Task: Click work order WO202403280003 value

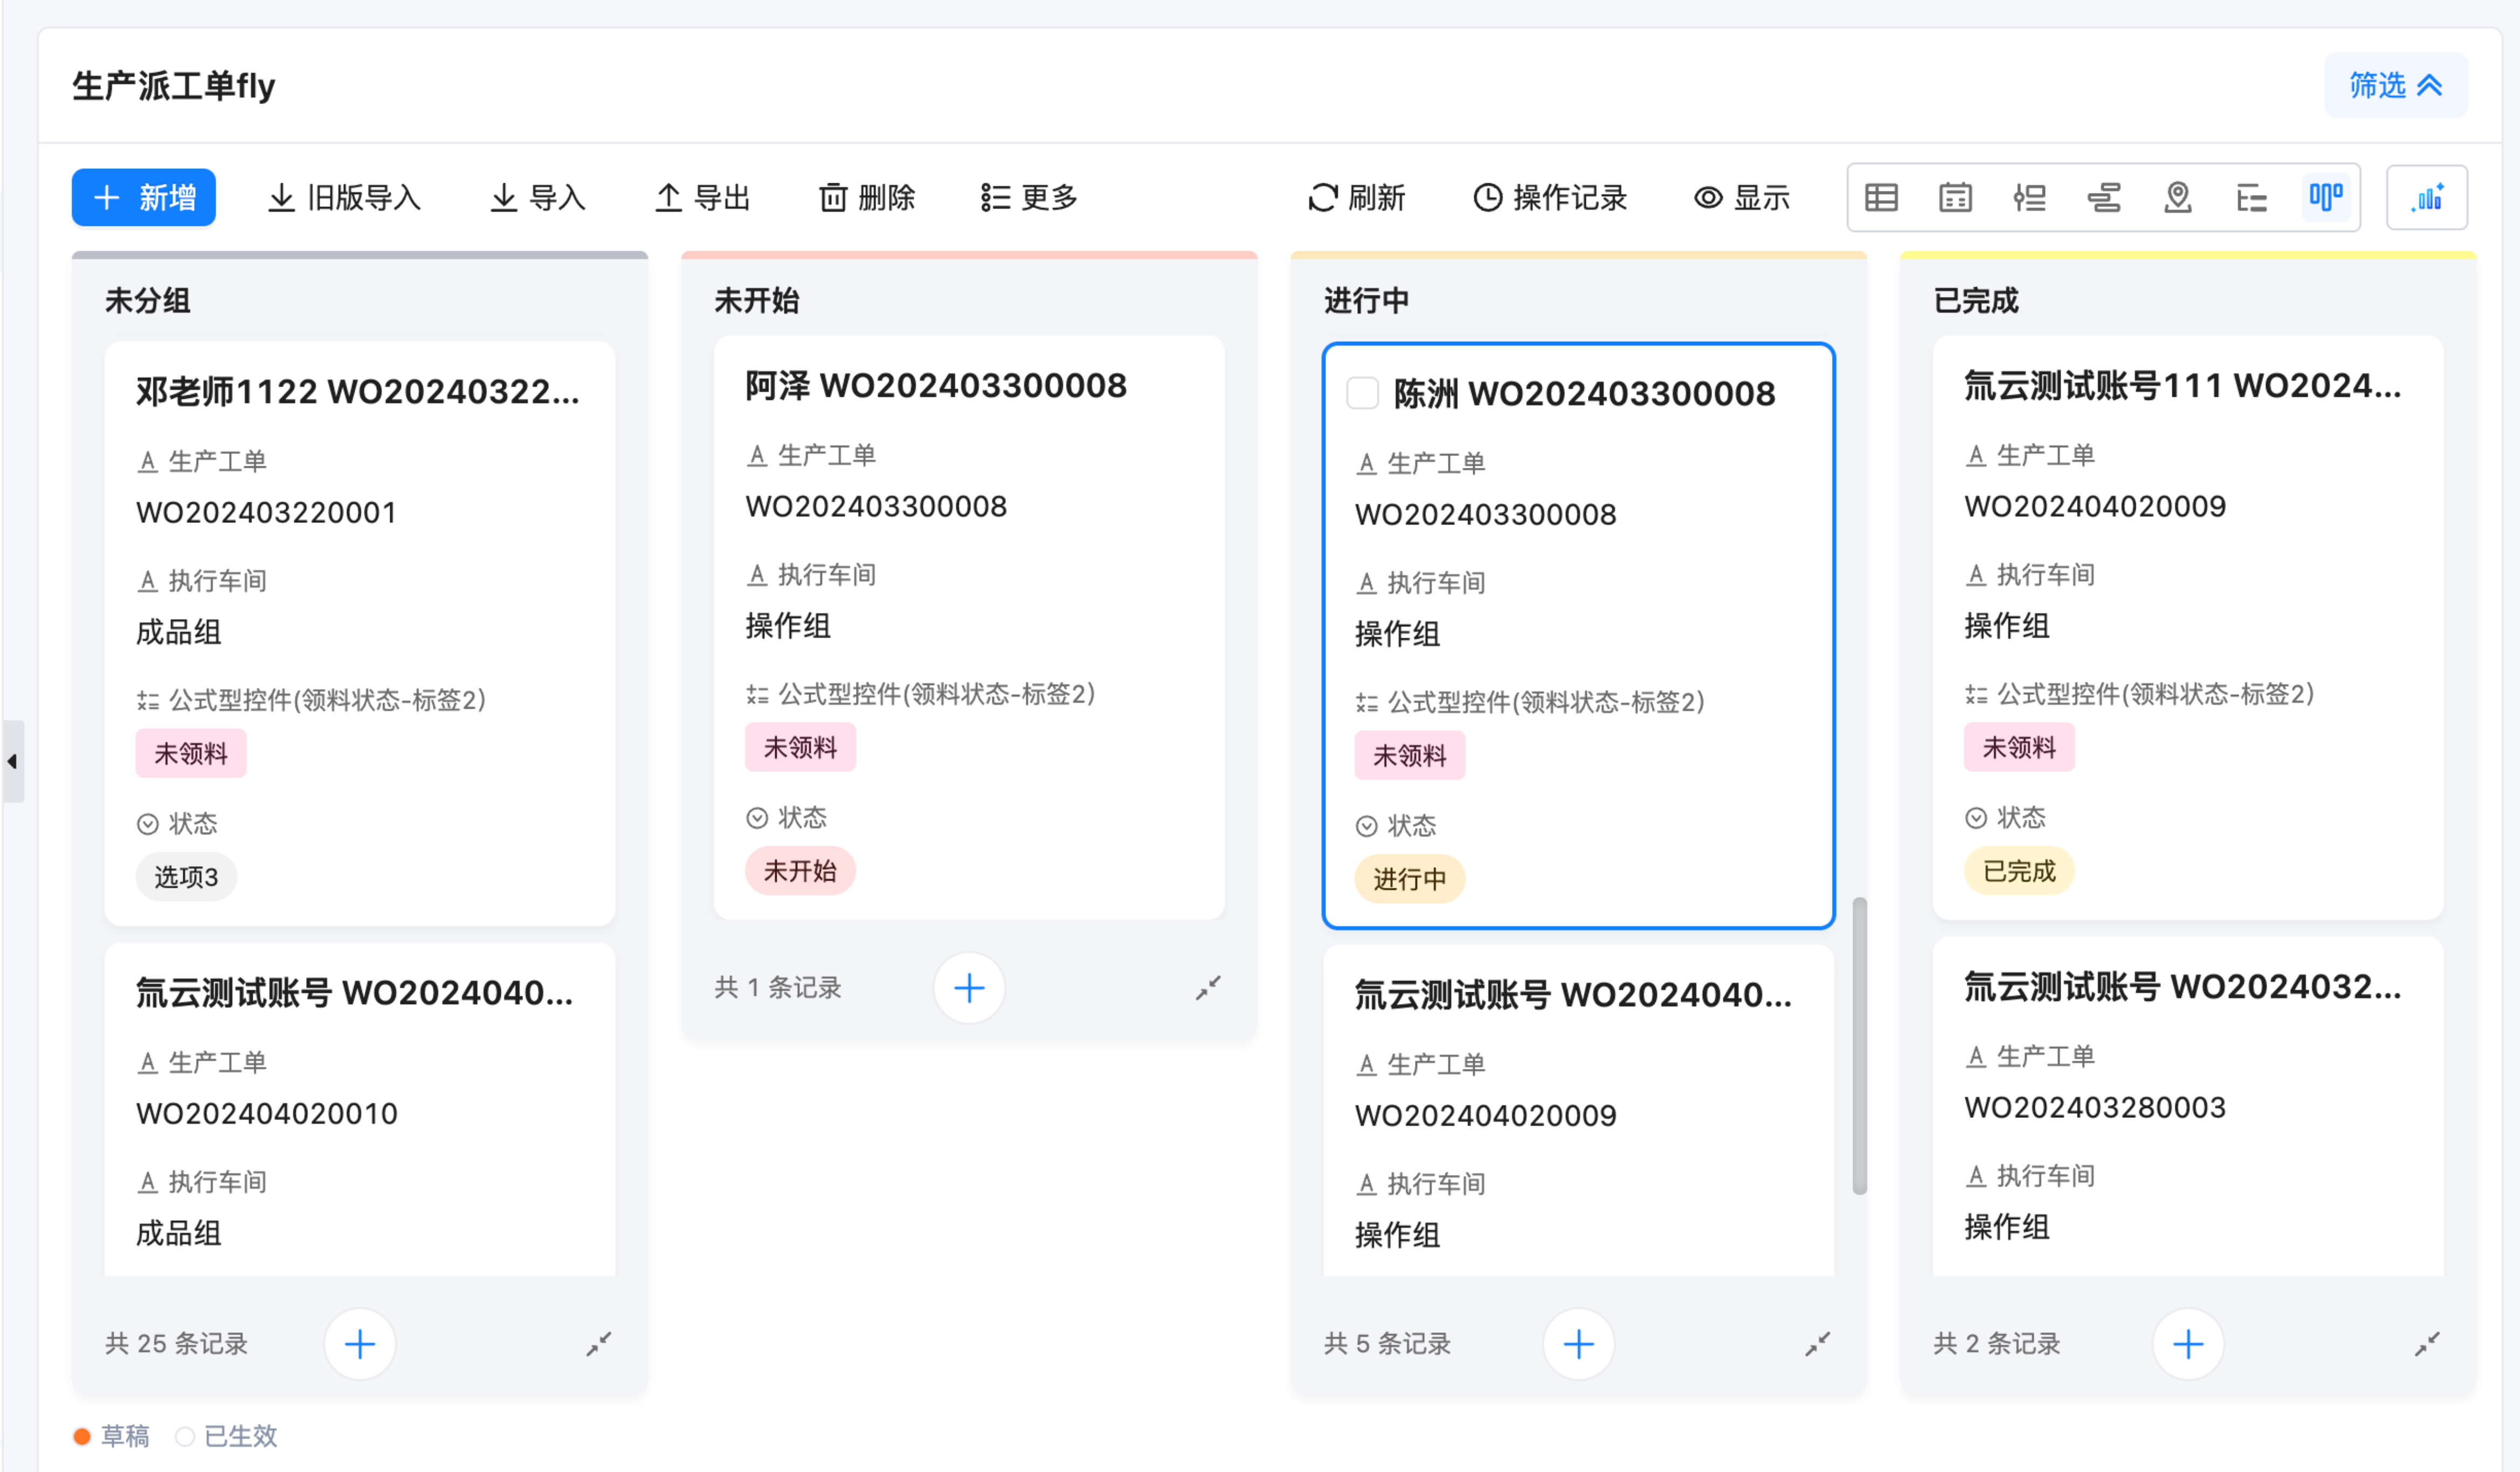Action: coord(2095,1107)
